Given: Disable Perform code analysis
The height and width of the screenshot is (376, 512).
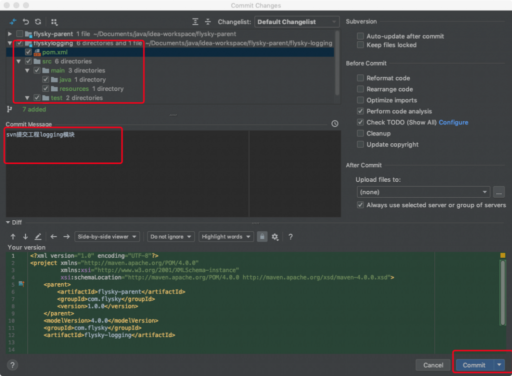Looking at the screenshot, I should click(360, 111).
